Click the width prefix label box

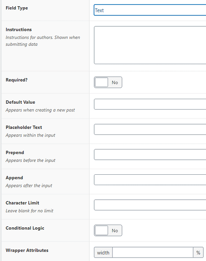(x=103, y=253)
